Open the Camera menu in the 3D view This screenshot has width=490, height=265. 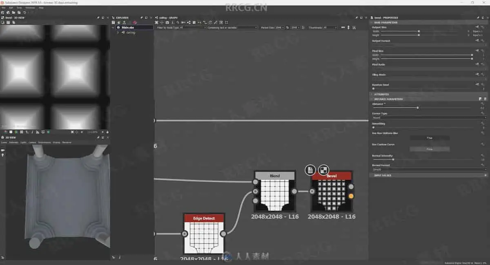pos(32,142)
